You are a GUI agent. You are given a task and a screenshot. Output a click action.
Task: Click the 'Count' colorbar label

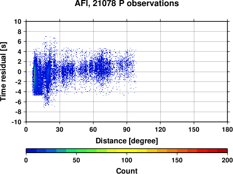tap(127, 171)
